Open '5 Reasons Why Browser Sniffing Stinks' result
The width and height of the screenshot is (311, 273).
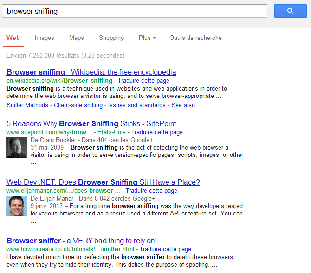point(91,123)
